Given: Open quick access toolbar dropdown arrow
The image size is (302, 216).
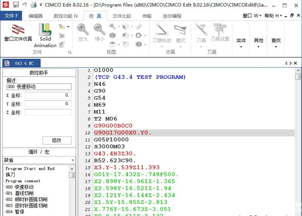Looking at the screenshot, I should tap(41, 4).
